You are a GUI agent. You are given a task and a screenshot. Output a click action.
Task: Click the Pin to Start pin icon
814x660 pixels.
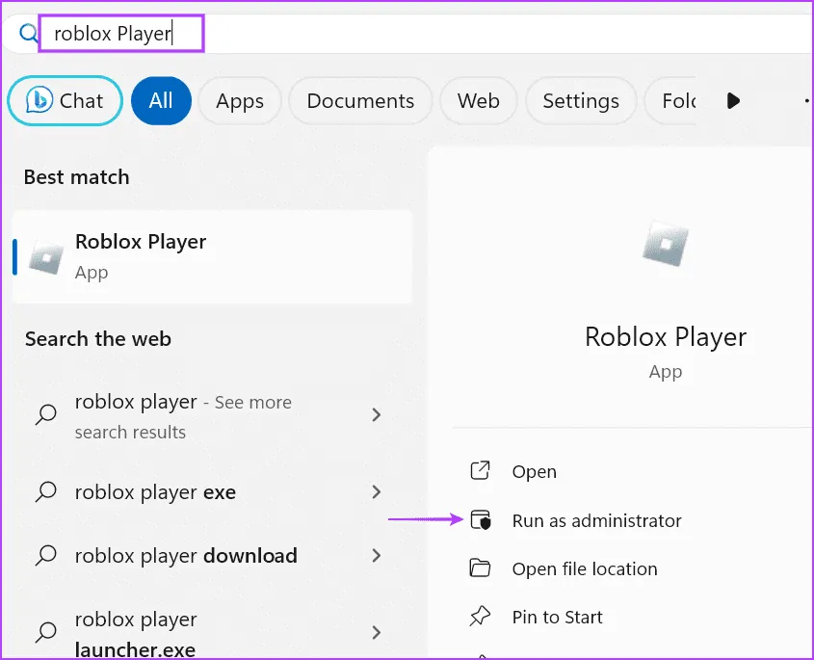pyautogui.click(x=480, y=618)
